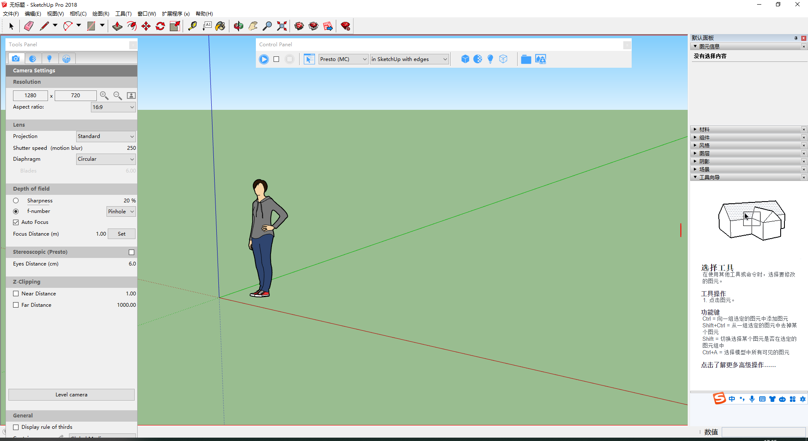Select the arrow Select tool in toolbar
This screenshot has width=808, height=441.
[x=11, y=26]
